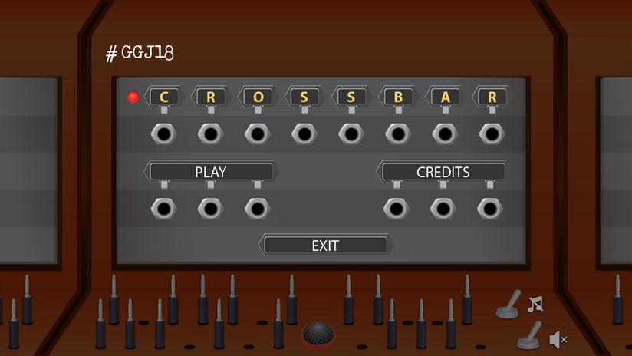
Task: Select the EXIT label
Action: point(325,245)
